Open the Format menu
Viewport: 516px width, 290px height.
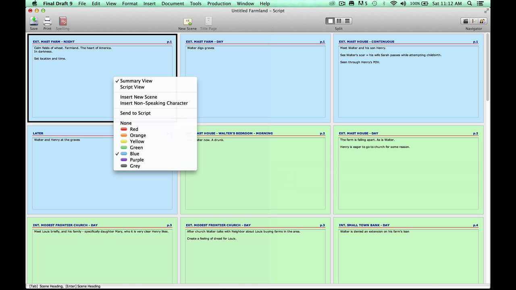pyautogui.click(x=130, y=4)
